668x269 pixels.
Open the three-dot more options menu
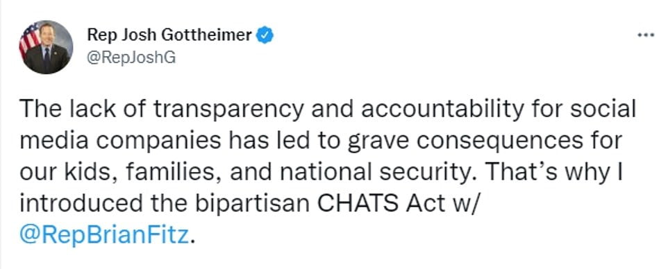[646, 35]
